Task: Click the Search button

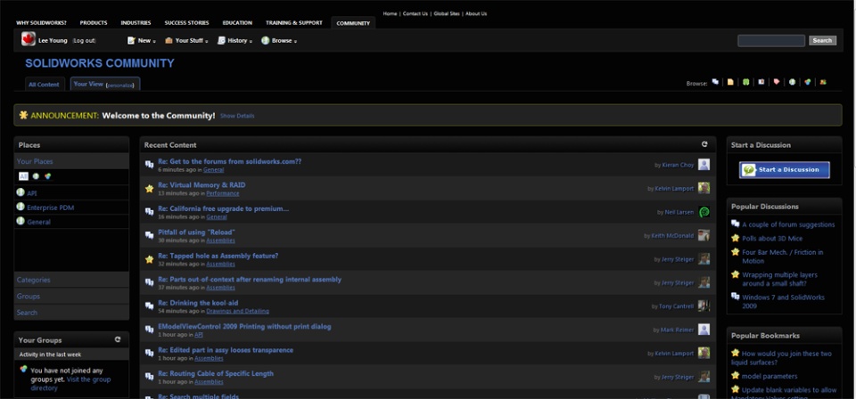Action: 822,40
